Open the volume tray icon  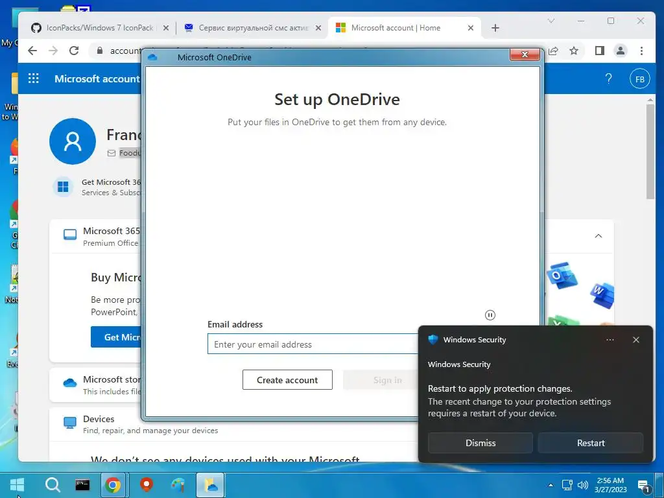click(583, 485)
